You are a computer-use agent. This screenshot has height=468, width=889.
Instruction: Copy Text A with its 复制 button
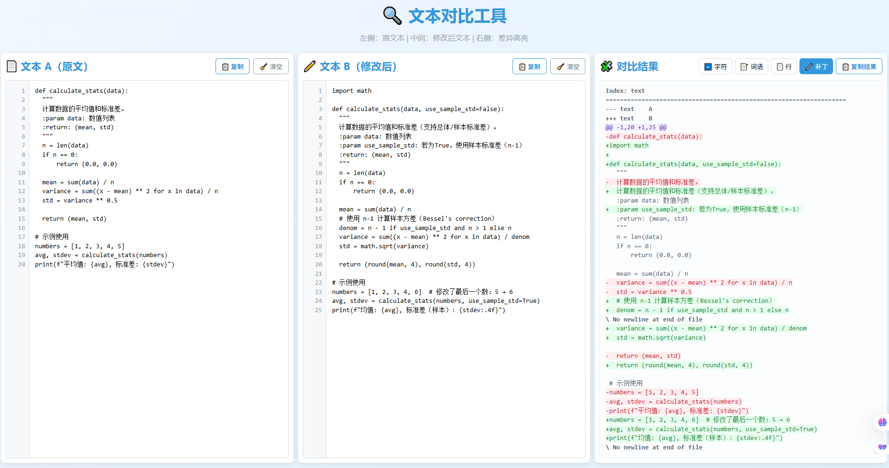(x=232, y=67)
